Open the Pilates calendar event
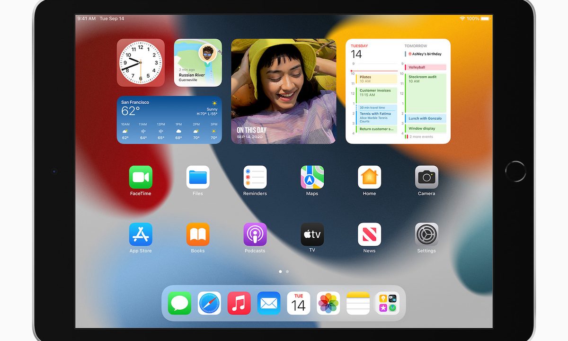 point(376,79)
